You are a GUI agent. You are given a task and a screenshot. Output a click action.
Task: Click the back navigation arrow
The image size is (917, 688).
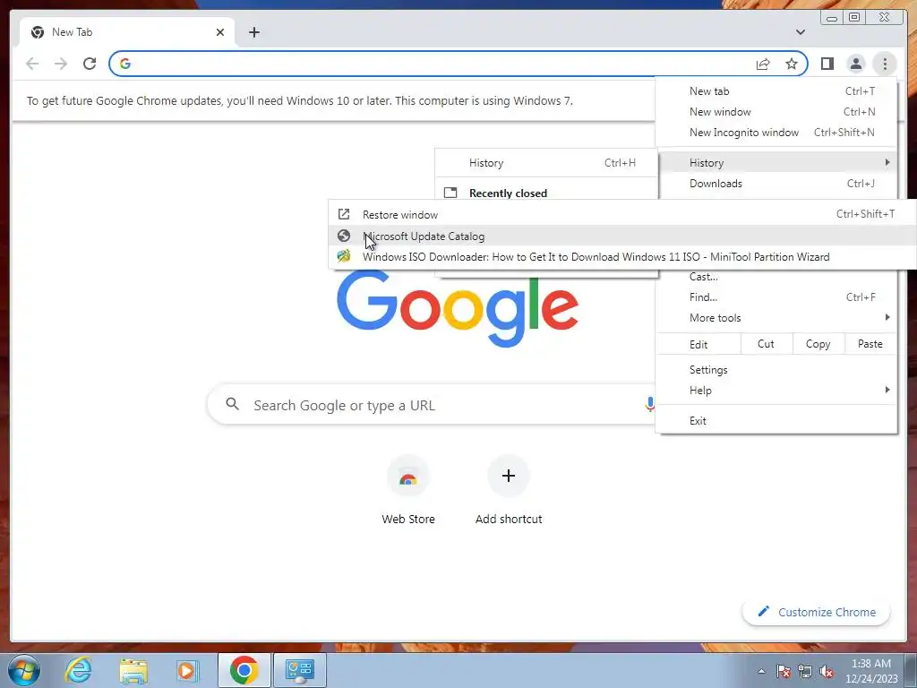(32, 64)
